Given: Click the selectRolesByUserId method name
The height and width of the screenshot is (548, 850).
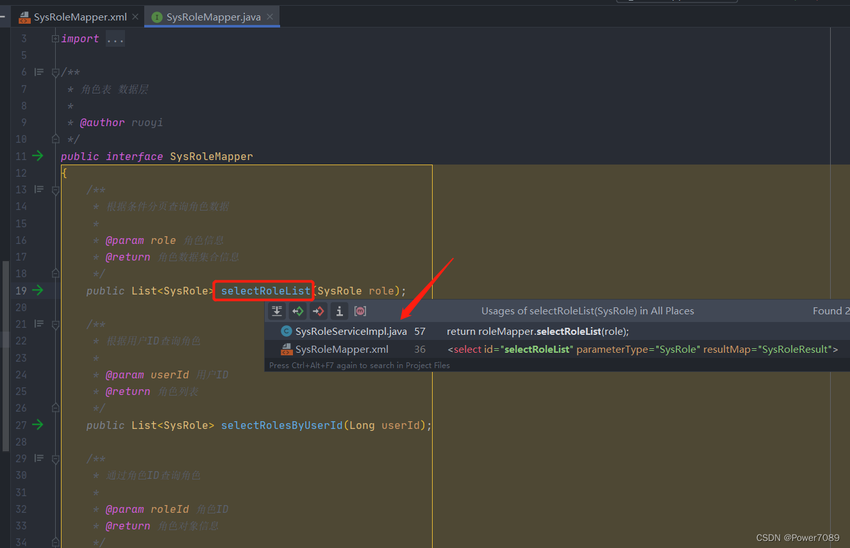Looking at the screenshot, I should (282, 425).
